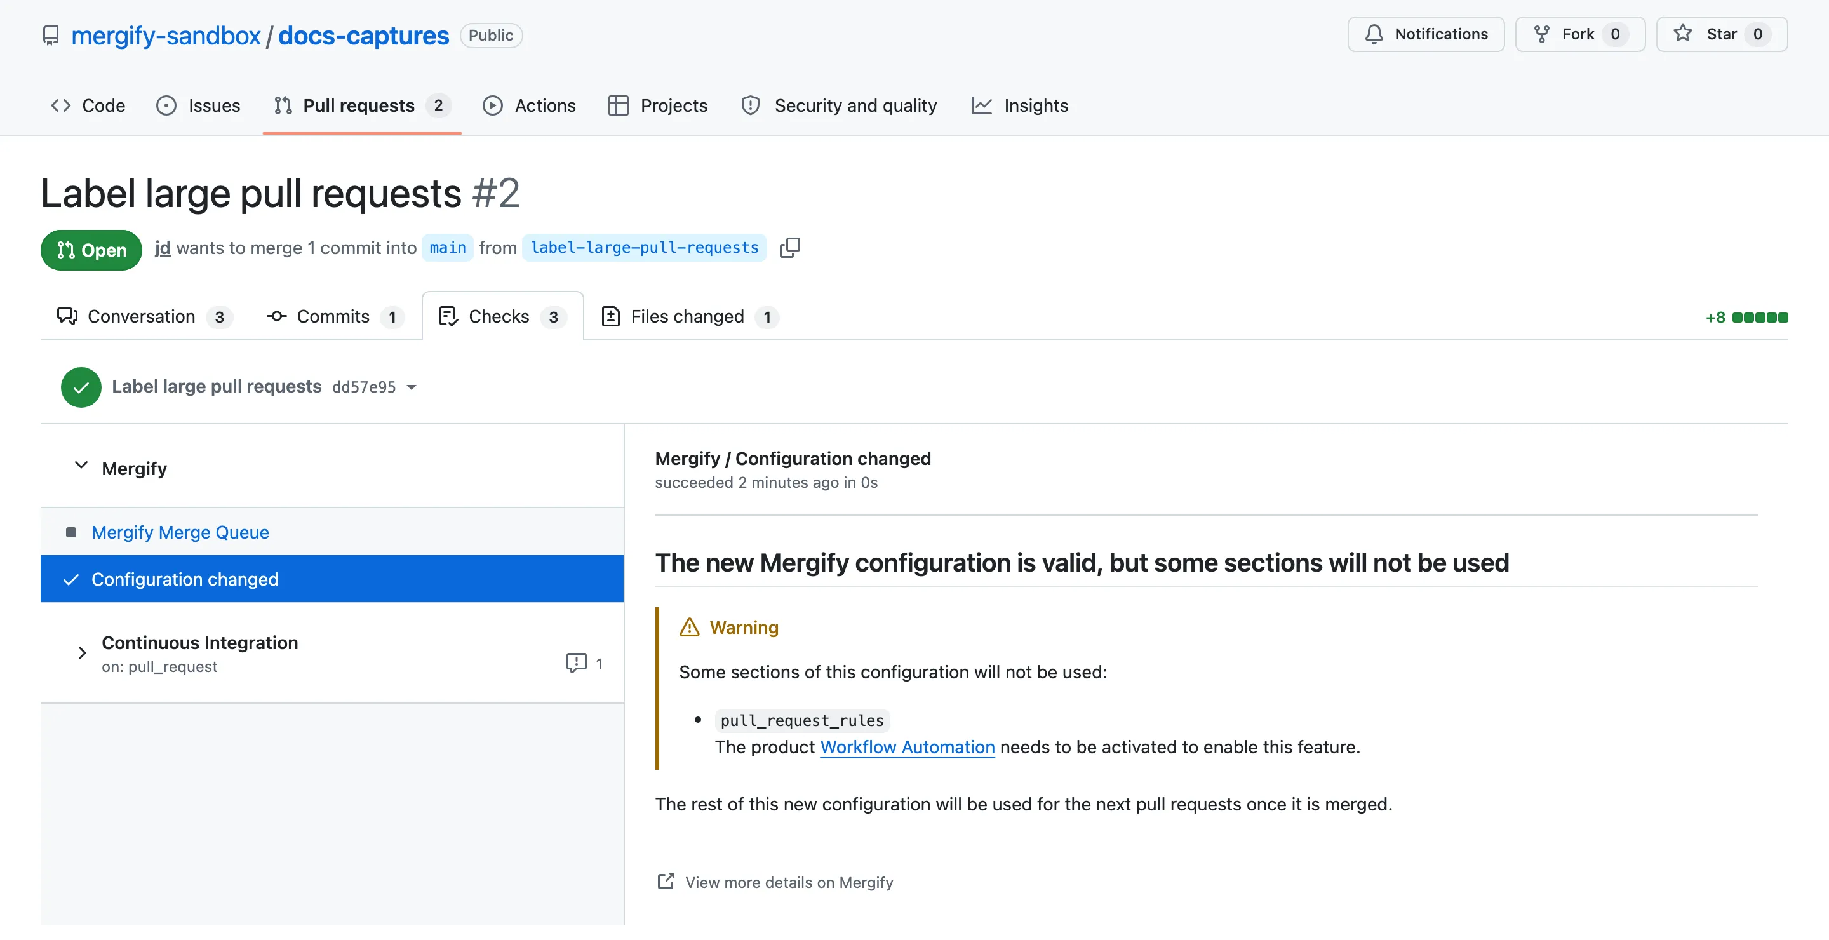Click the external link icon near View more details
The height and width of the screenshot is (940, 1829).
click(x=666, y=881)
